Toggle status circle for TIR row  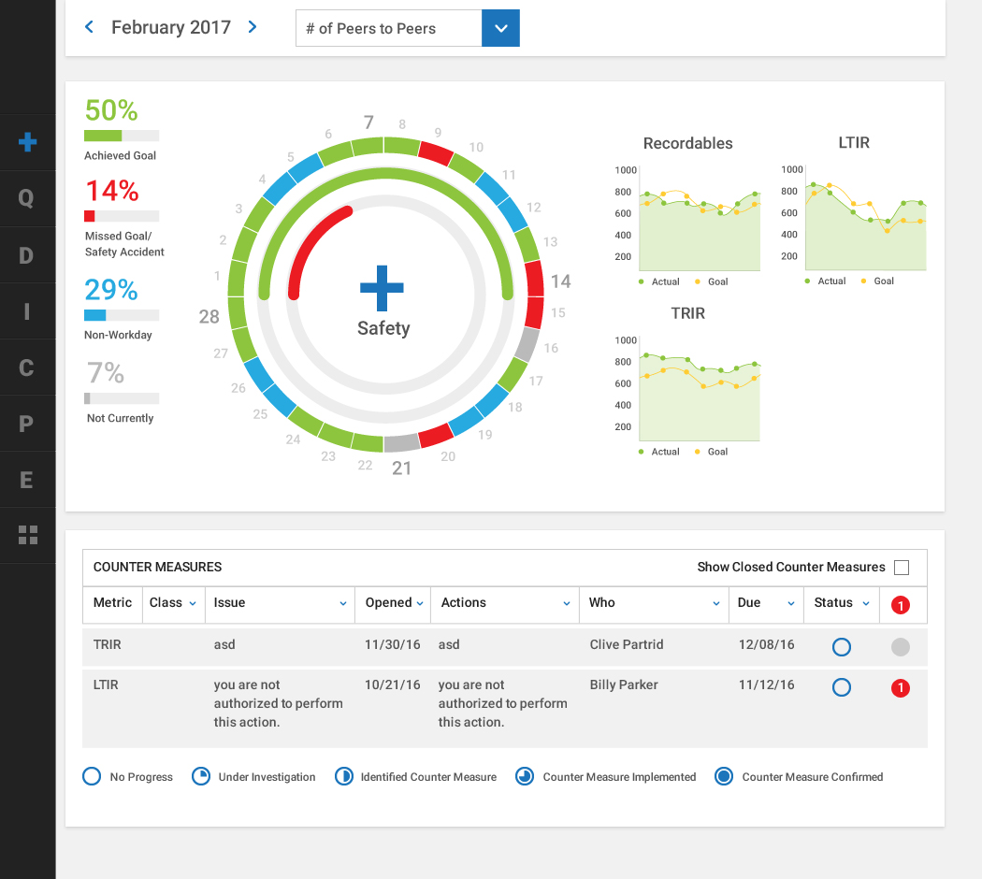click(842, 646)
